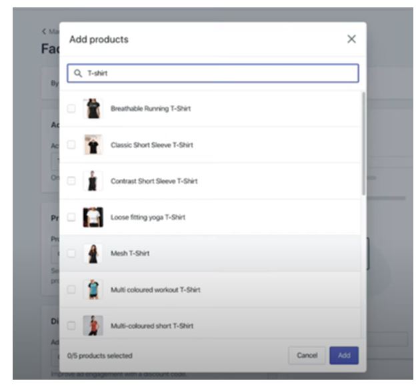Check Contrast Short Sleeve T-Shirt checkbox
The height and width of the screenshot is (385, 420).
coord(71,181)
